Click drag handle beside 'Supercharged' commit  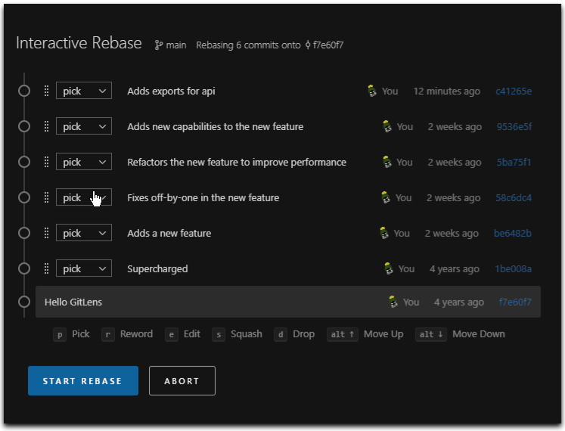pos(46,268)
